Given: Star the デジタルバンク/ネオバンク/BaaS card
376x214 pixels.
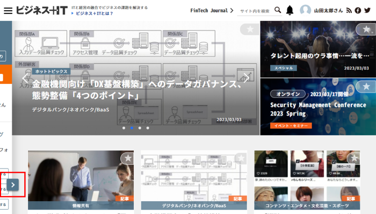Looking at the screenshot, I should 241,158.
